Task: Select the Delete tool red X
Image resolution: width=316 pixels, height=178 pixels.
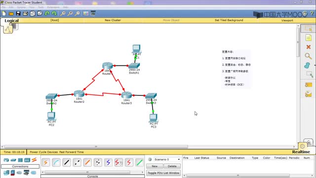Action: click(x=308, y=47)
